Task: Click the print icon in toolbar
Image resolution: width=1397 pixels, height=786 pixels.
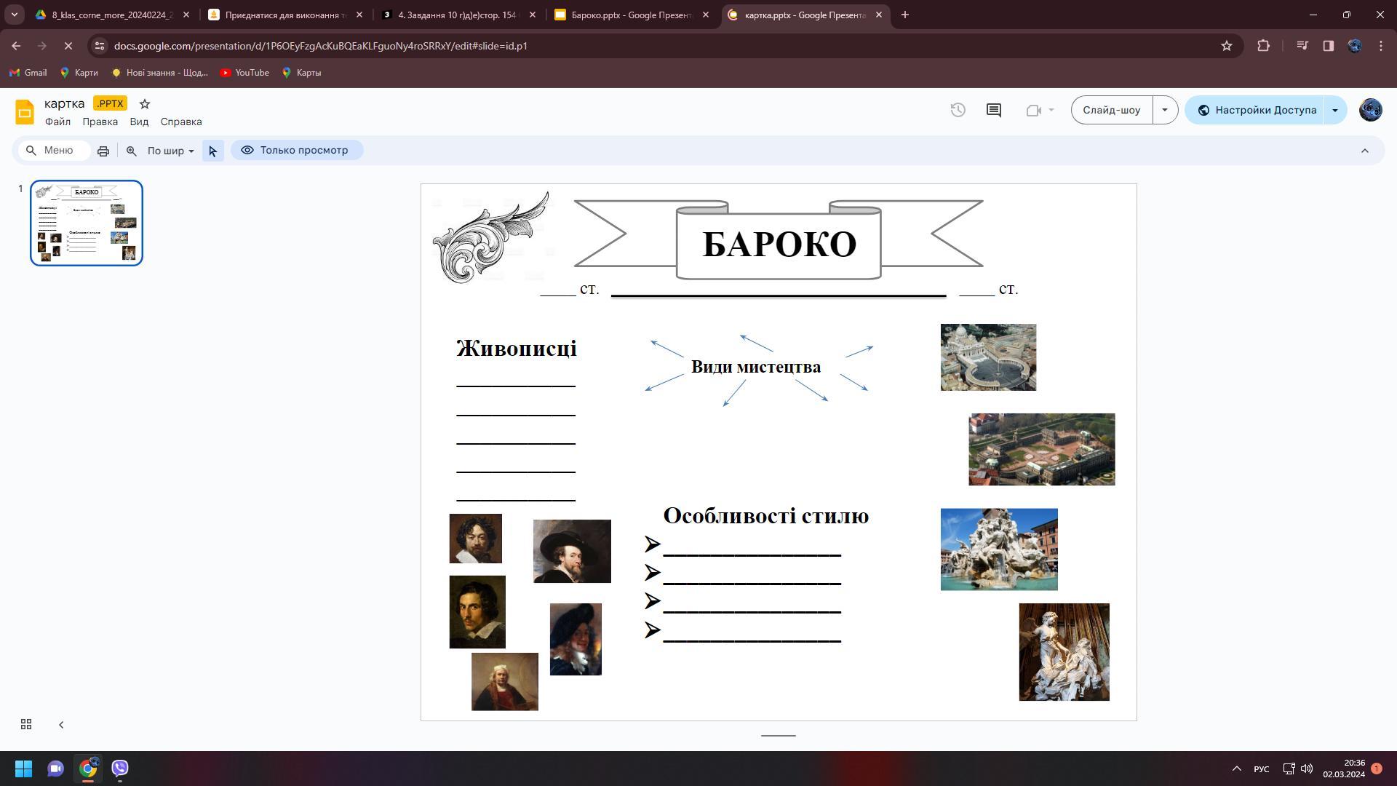Action: (x=103, y=151)
